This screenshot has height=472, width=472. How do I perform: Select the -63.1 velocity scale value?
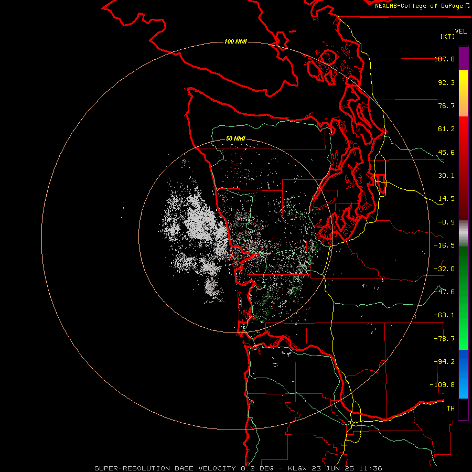(x=444, y=315)
